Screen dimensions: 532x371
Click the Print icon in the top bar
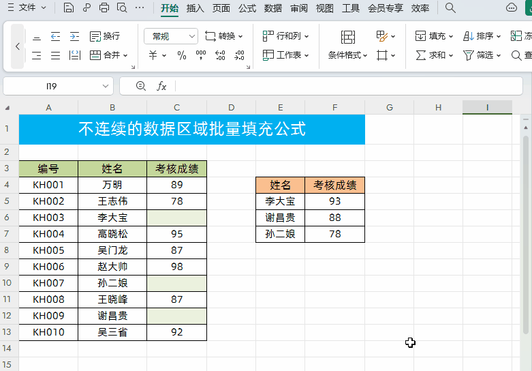pyautogui.click(x=104, y=8)
